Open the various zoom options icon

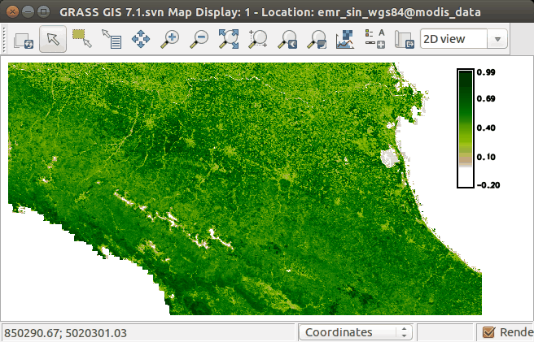coord(317,38)
